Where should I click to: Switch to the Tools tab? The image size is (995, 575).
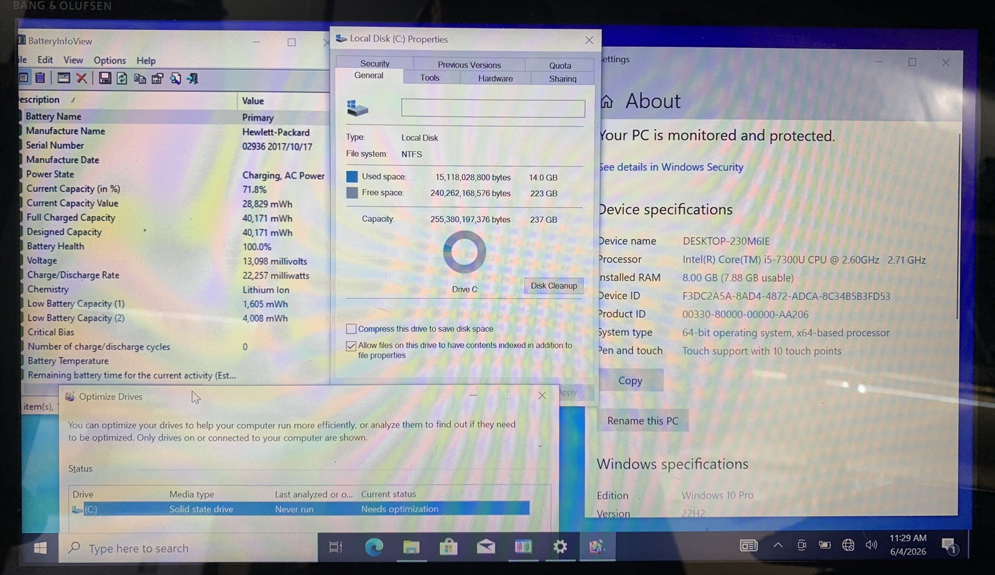(430, 78)
